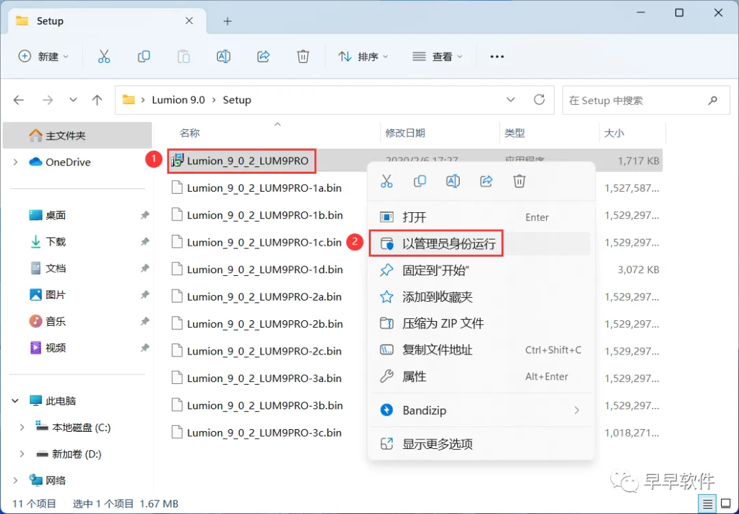
Task: Click the Rename icon in the toolbar
Action: coord(223,57)
